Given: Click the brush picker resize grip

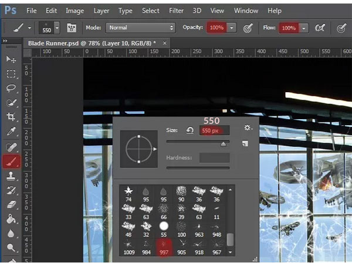Looking at the screenshot, I should pos(255,260).
